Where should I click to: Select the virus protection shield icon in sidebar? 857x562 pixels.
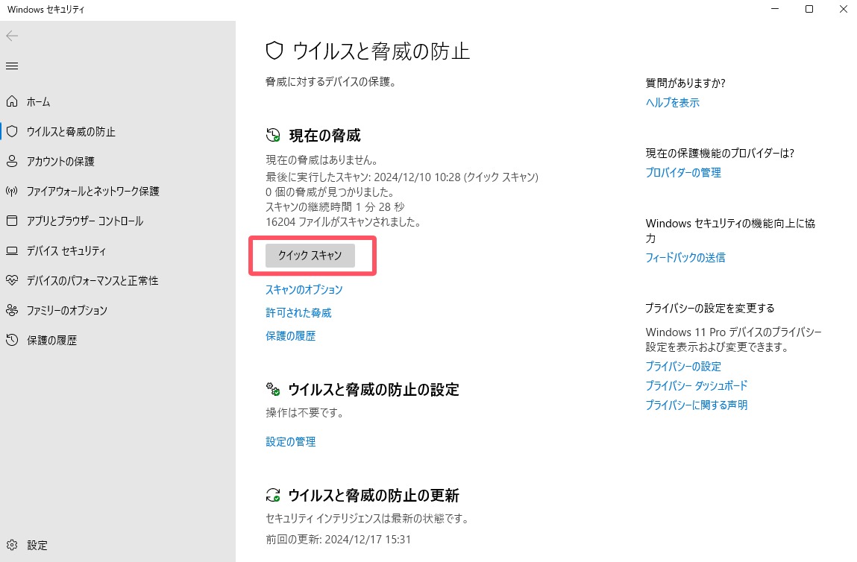[x=12, y=131]
